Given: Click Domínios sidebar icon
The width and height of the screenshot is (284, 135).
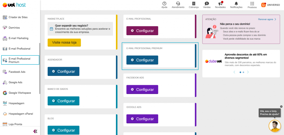Looking at the screenshot, I should pyautogui.click(x=5, y=28).
